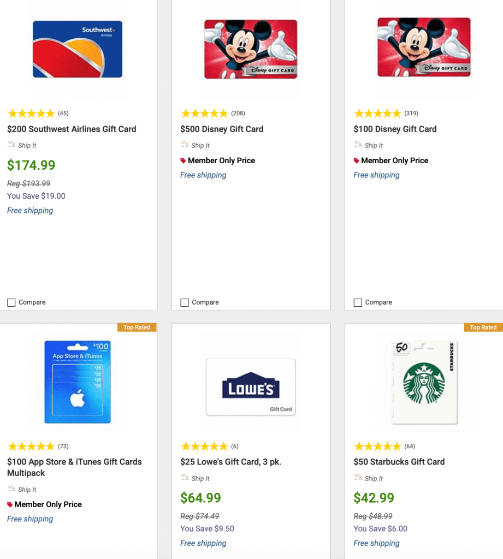Enable Compare for $100 Disney Gift Card
The width and height of the screenshot is (503, 559).
(358, 302)
